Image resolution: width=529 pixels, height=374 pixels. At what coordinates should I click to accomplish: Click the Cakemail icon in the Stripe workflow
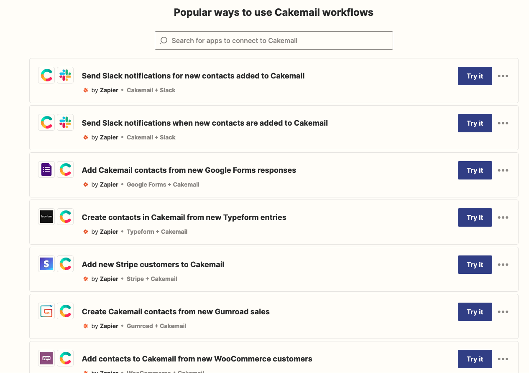65,264
